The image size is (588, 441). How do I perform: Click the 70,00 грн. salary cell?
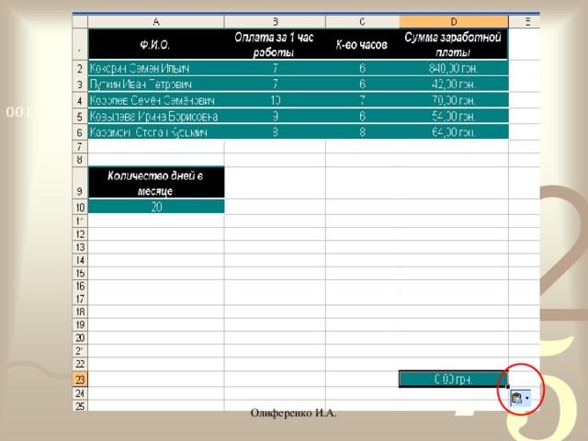point(453,100)
